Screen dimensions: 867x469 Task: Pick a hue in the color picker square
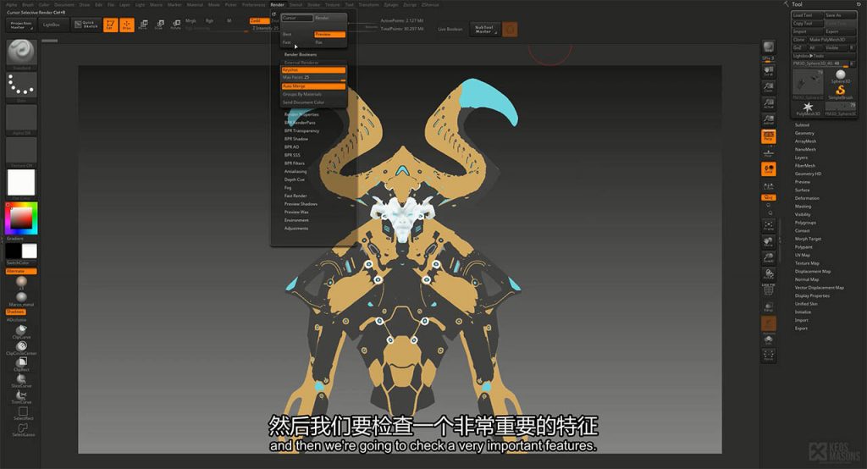pyautogui.click(x=21, y=218)
